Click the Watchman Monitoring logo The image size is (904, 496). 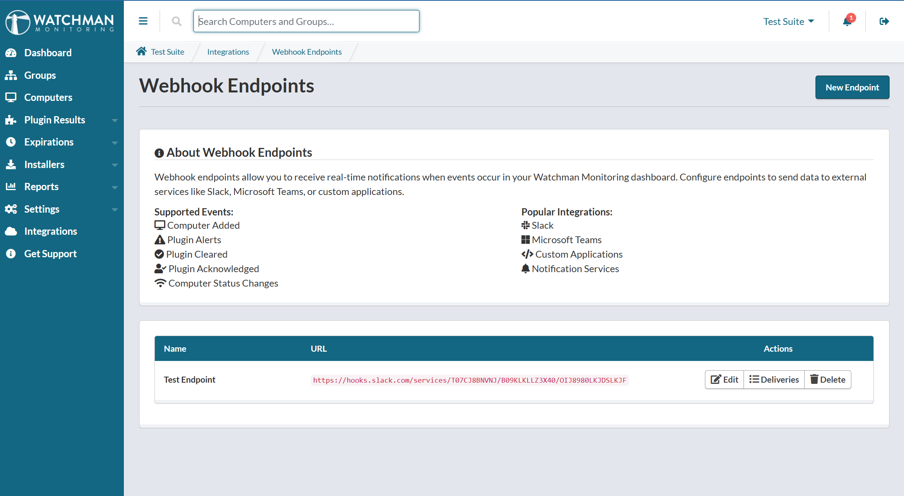60,22
